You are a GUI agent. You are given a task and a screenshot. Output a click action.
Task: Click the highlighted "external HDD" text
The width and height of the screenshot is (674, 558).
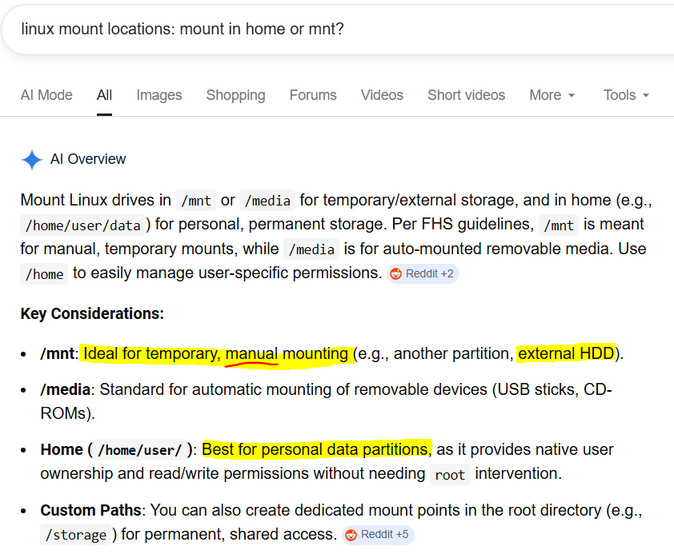(x=566, y=353)
